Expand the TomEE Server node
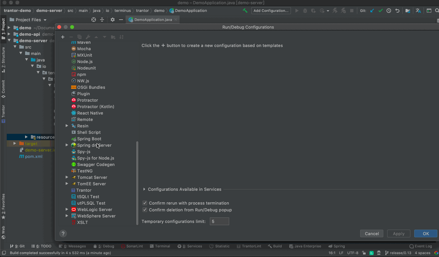Image resolution: width=439 pixels, height=257 pixels. click(x=67, y=184)
